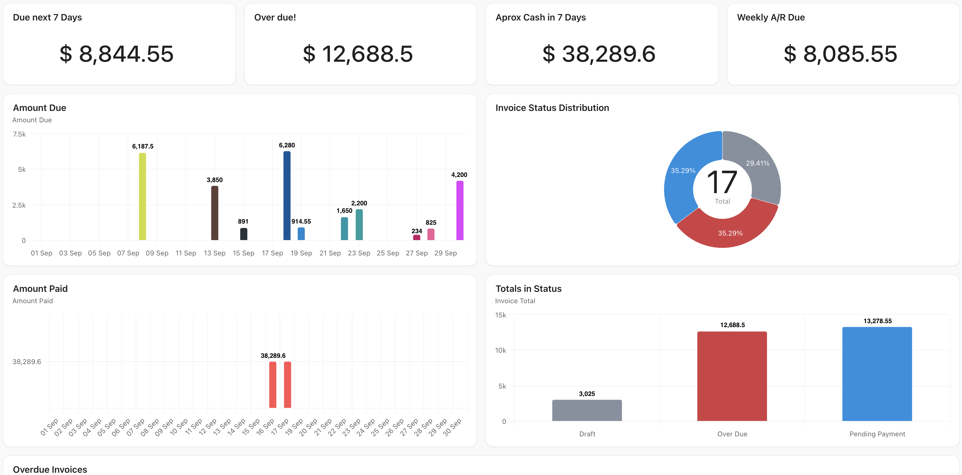This screenshot has height=475, width=962.
Task: Click the Weekly A/R Due card
Action: (843, 44)
